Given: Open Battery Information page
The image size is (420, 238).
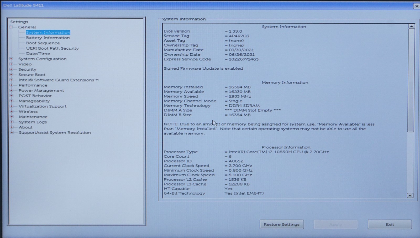Looking at the screenshot, I should [48, 38].
